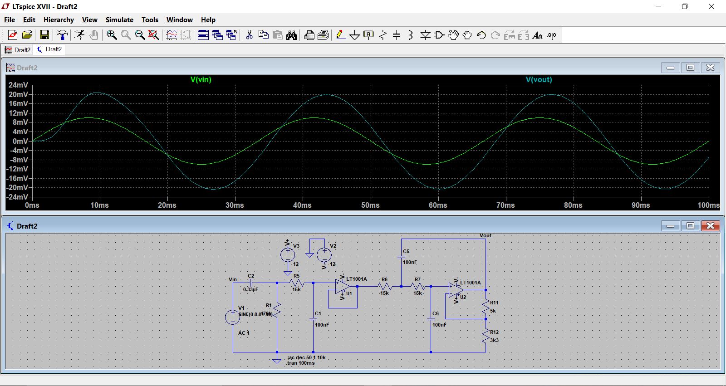
Task: Select the Drag hand tool
Action: click(467, 35)
